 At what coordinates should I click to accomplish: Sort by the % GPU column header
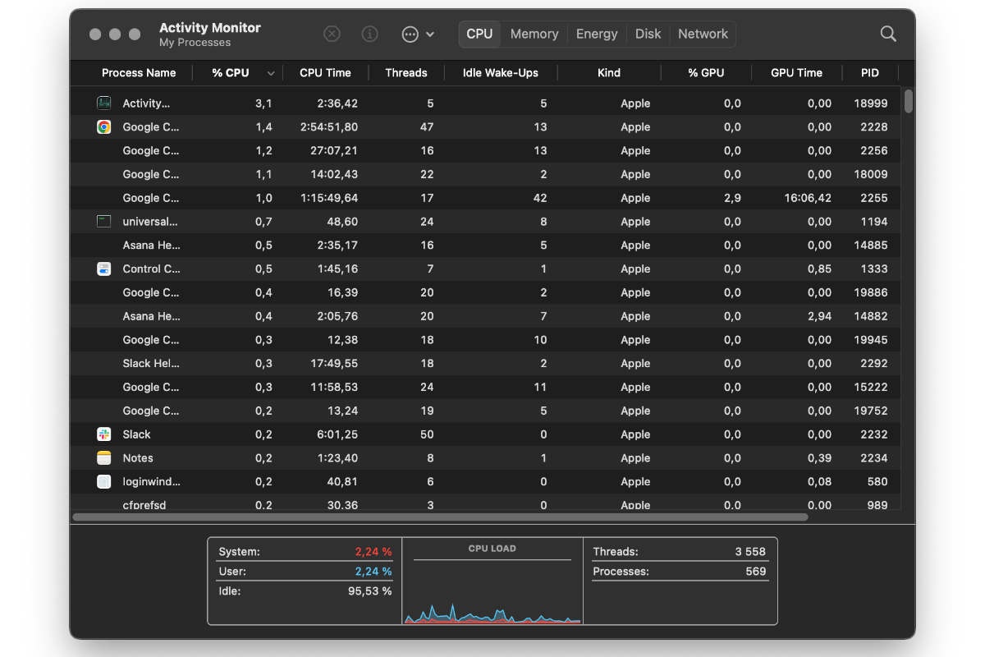706,73
